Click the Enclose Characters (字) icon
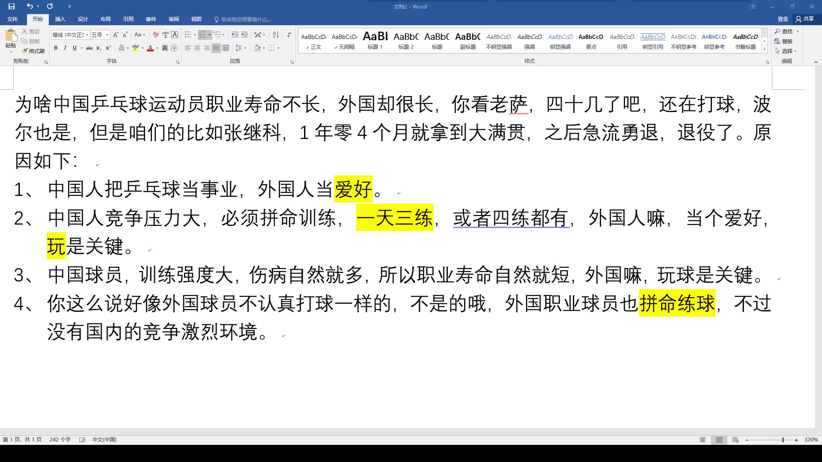 174,48
